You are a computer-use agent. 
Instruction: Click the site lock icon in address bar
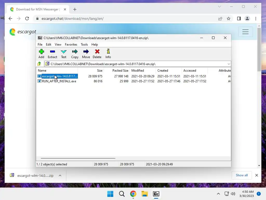click(x=37, y=18)
